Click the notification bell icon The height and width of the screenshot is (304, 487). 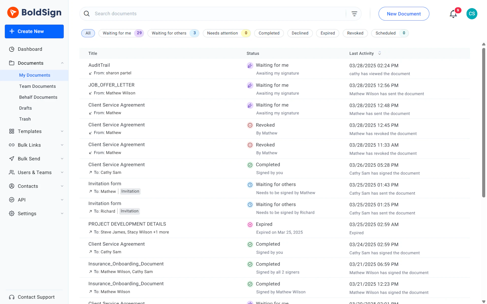click(453, 14)
